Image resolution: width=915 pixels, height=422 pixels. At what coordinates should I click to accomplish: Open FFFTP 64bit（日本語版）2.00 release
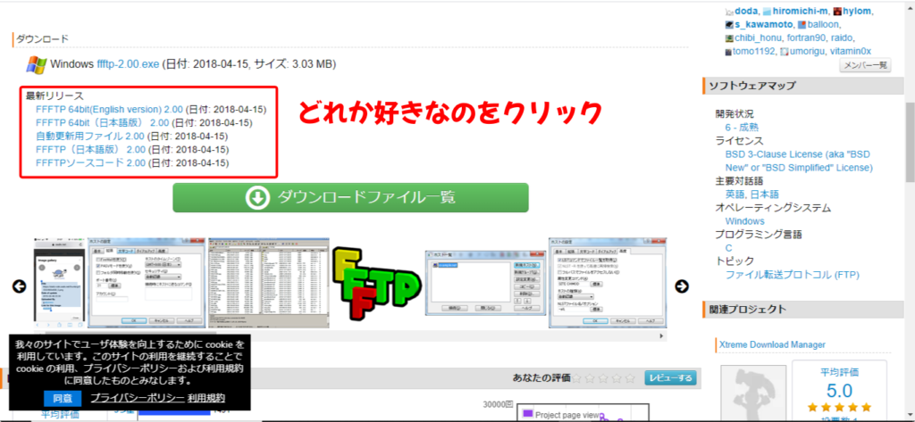102,122
